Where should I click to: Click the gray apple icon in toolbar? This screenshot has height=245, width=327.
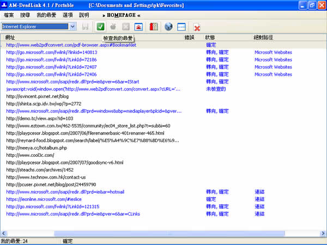(x=113, y=27)
